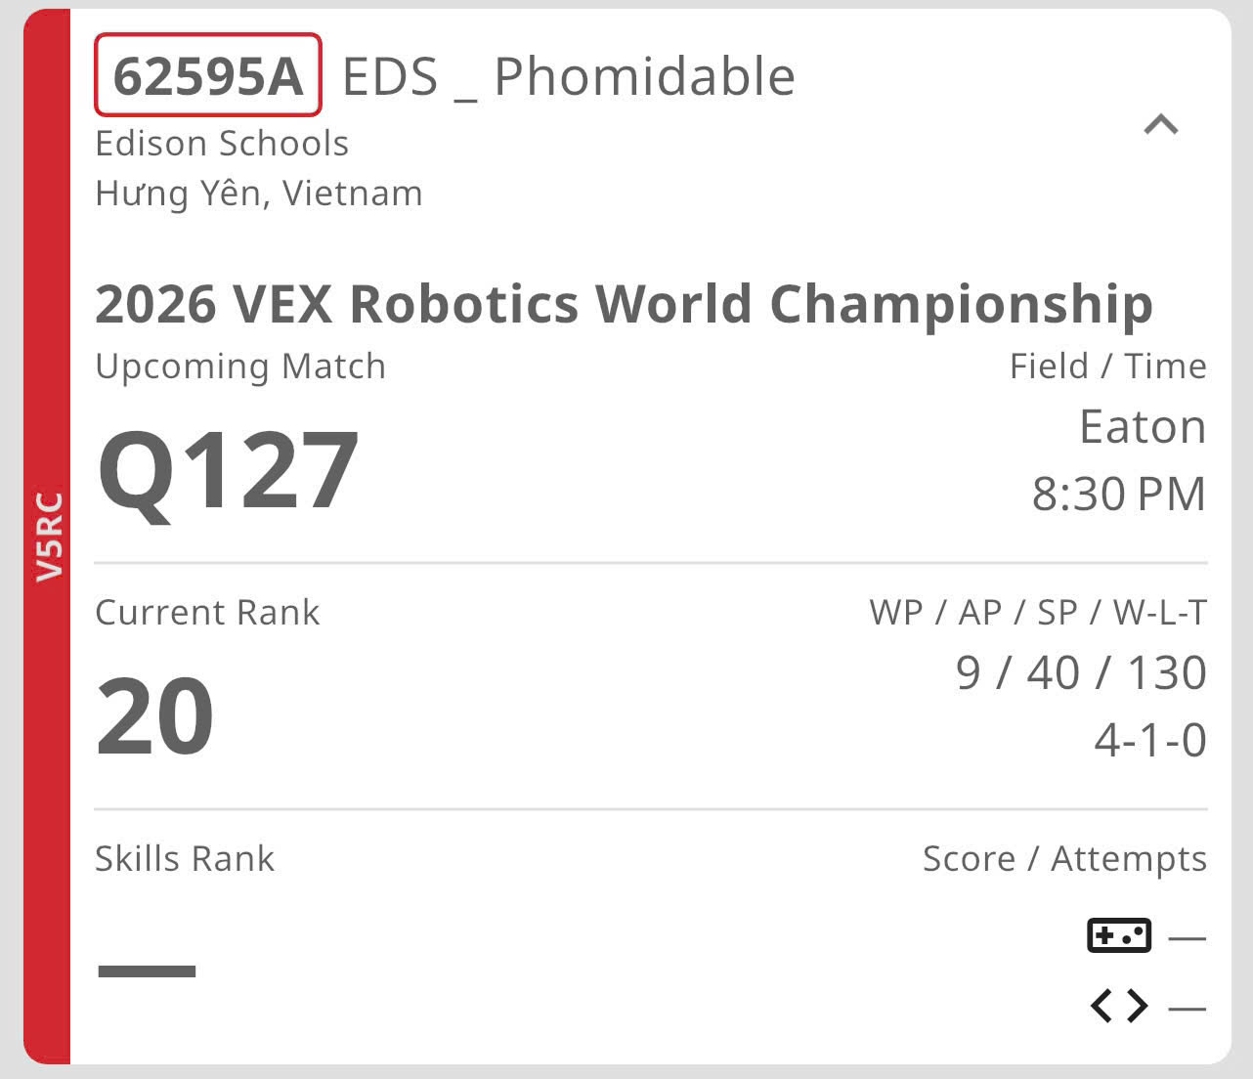Image resolution: width=1253 pixels, height=1079 pixels.
Task: Collapse the team card with chevron arrow
Action: 1161,124
